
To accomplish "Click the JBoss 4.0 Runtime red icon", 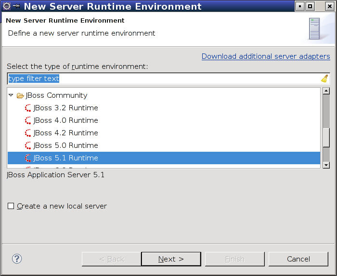I will pyautogui.click(x=28, y=120).
